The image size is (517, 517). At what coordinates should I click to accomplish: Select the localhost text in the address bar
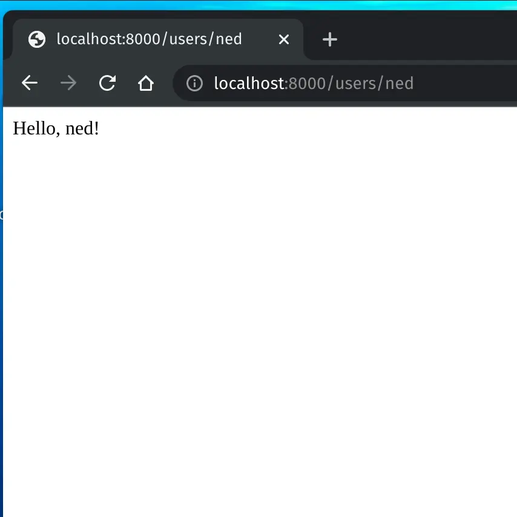249,83
